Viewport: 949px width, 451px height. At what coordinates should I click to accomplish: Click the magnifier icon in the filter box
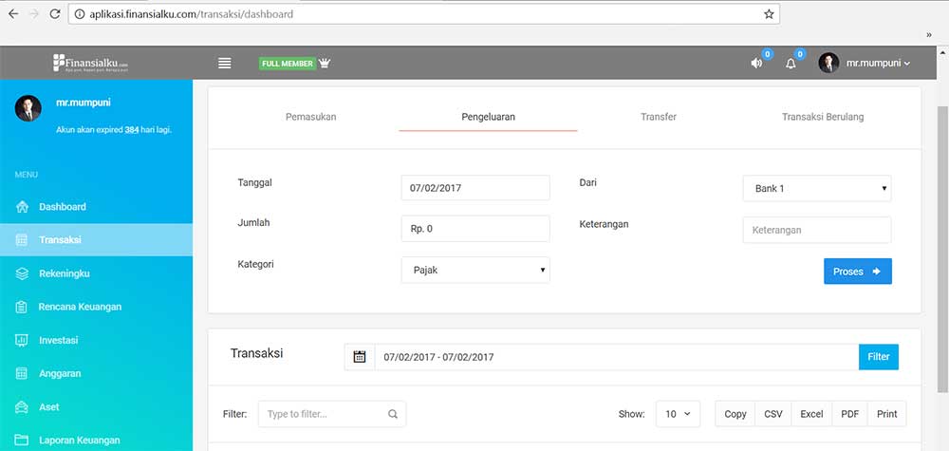pos(393,415)
